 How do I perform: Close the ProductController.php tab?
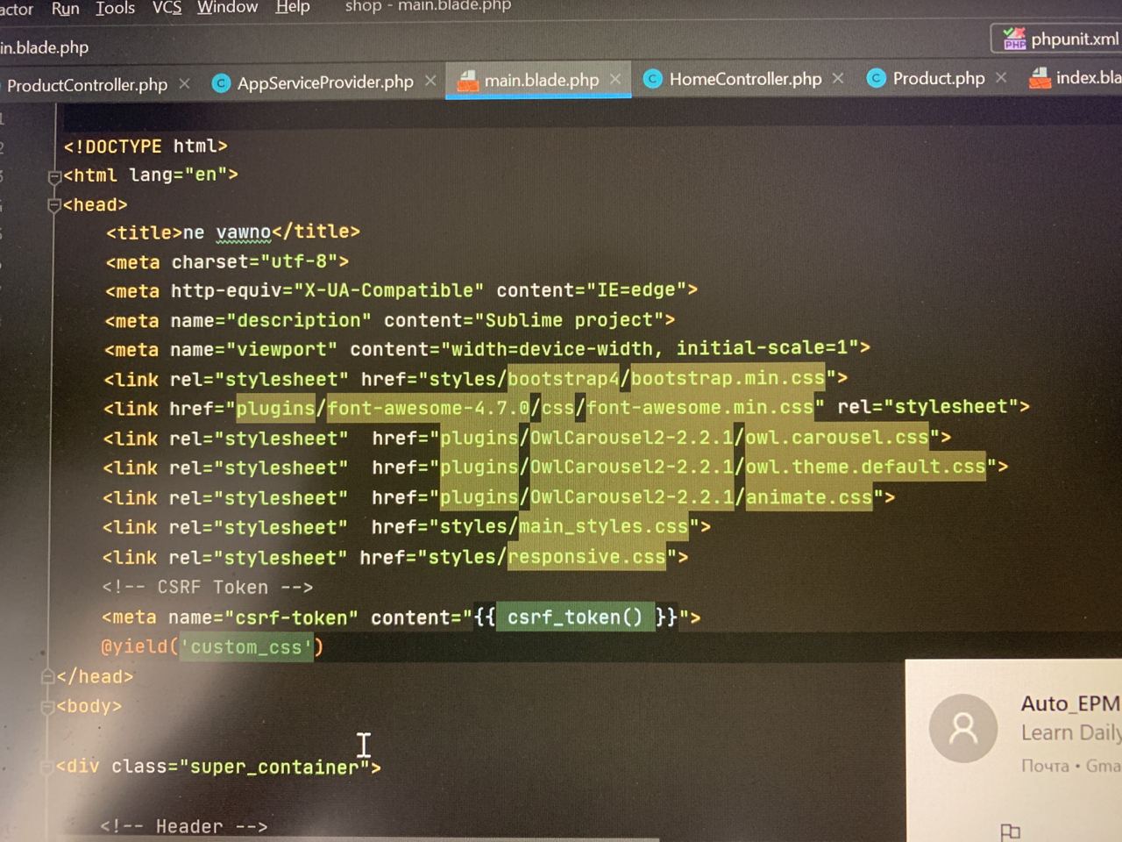click(x=184, y=83)
